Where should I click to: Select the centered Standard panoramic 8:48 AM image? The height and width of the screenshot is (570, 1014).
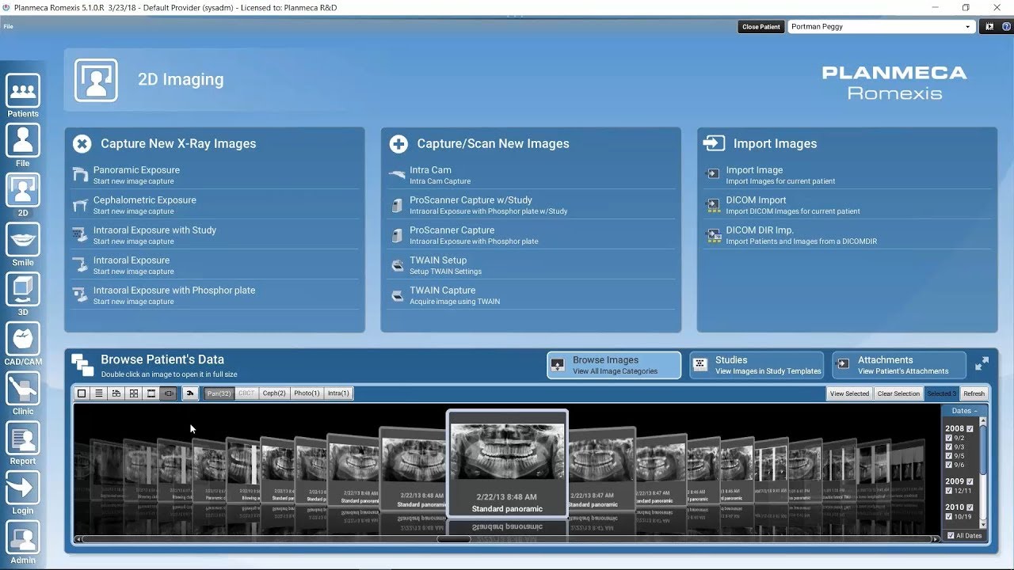pyautogui.click(x=507, y=463)
